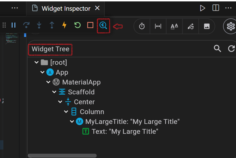This screenshot has height=158, width=236.
Task: Toggle Show Baselines text button
Action: 174,26
